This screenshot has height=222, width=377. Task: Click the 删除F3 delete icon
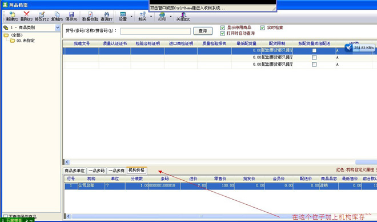(x=26, y=14)
